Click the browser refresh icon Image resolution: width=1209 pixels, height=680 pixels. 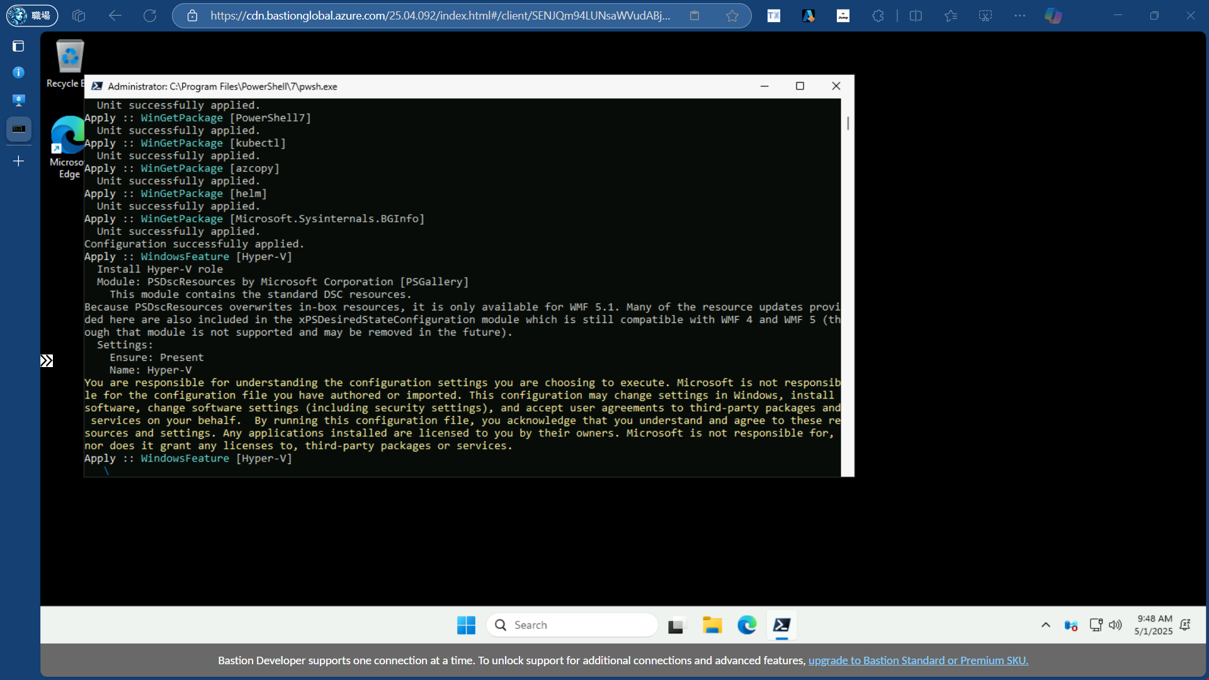coord(150,16)
